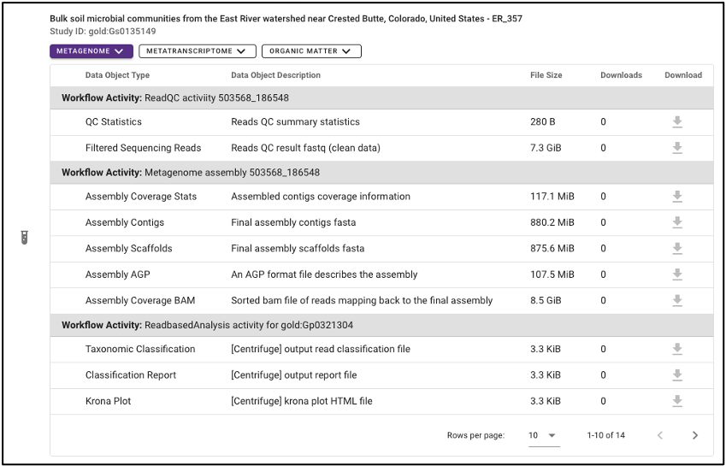Viewport: 726px width, 466px height.
Task: Download the Filtered Sequencing Reads file
Action: click(x=677, y=148)
